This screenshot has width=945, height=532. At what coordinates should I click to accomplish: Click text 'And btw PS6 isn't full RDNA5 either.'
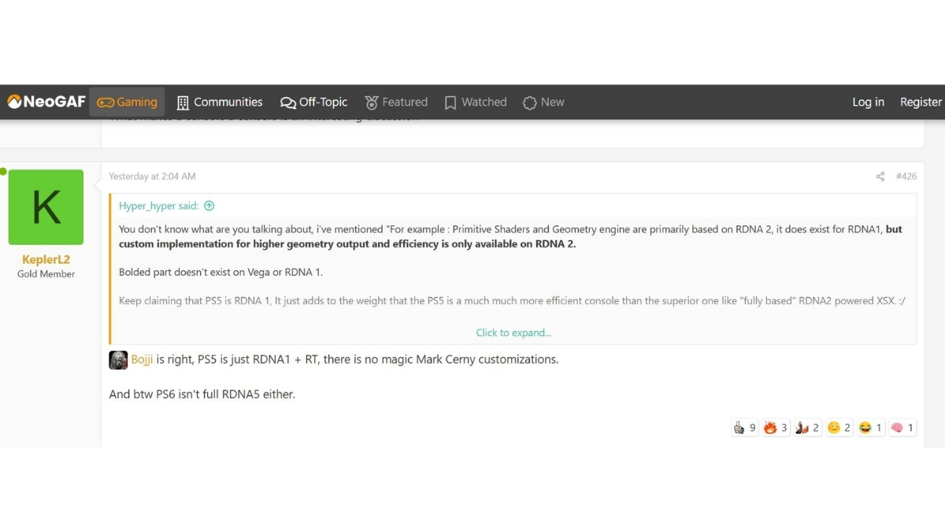coord(202,394)
